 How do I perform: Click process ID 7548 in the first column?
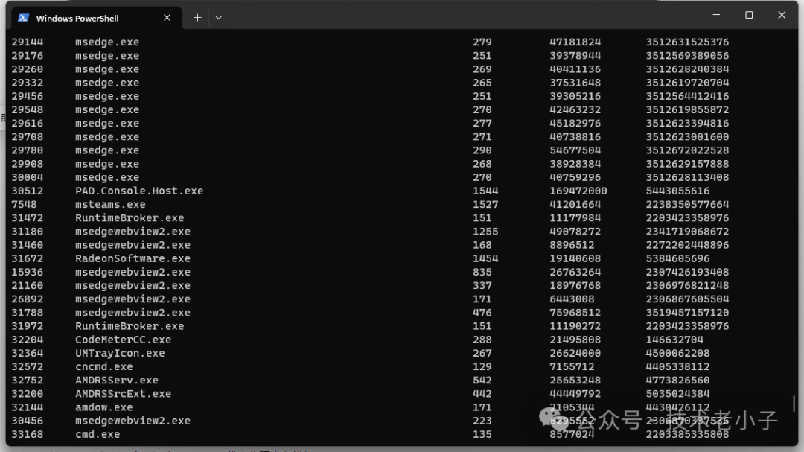24,204
